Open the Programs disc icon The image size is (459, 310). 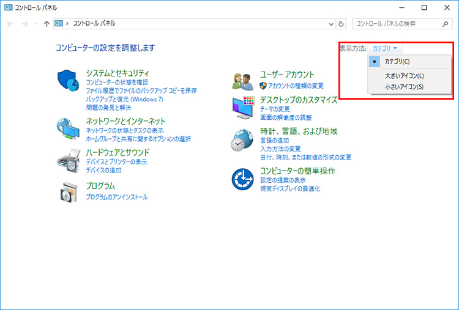pos(69,192)
